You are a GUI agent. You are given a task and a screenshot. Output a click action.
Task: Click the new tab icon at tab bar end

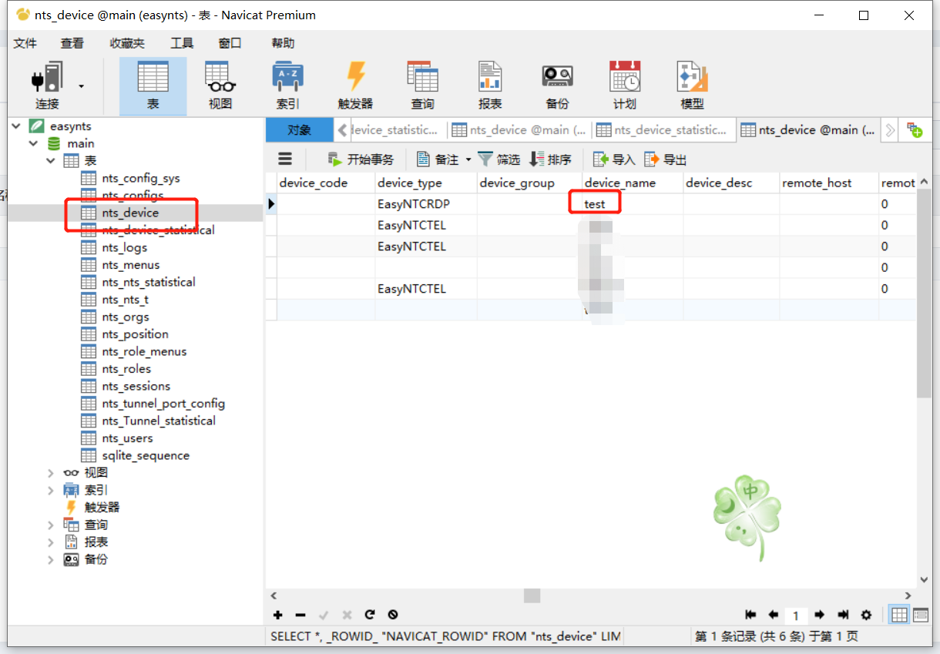[x=915, y=130]
